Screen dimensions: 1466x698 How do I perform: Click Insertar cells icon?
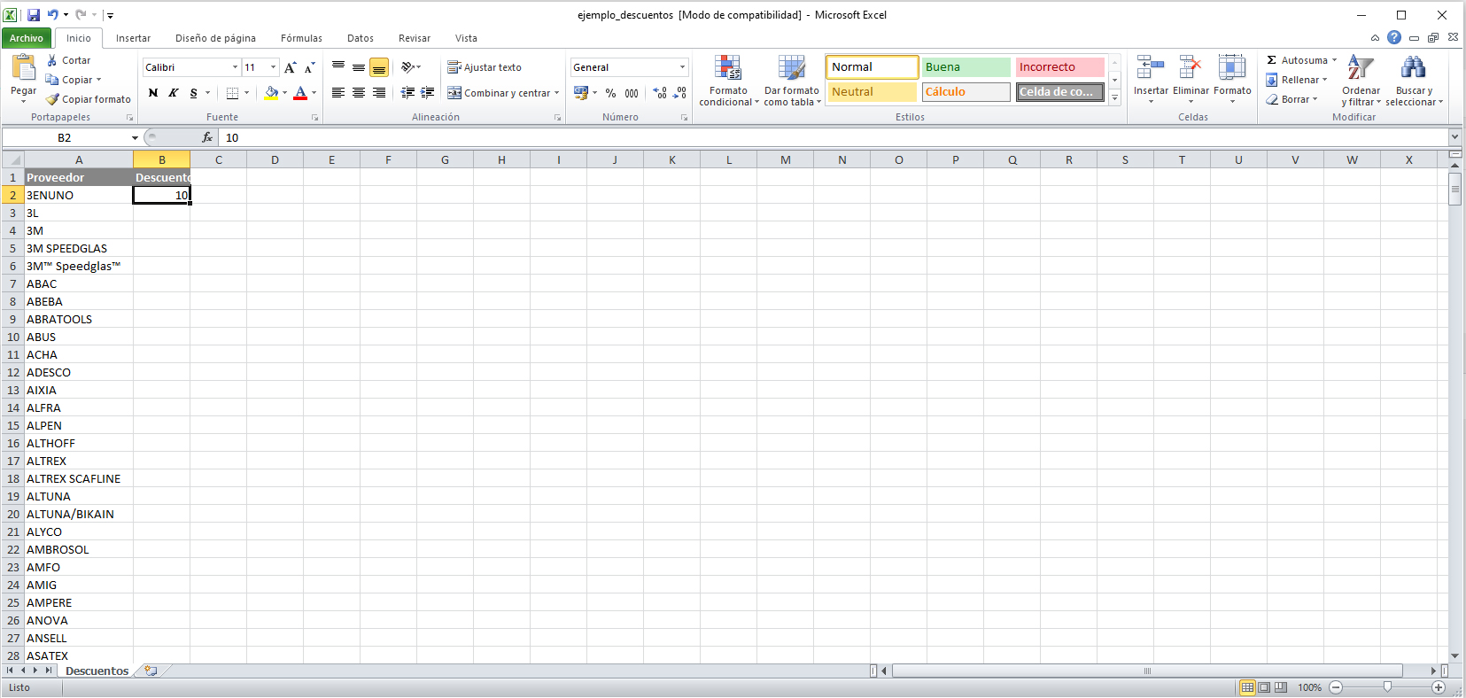coord(1151,68)
